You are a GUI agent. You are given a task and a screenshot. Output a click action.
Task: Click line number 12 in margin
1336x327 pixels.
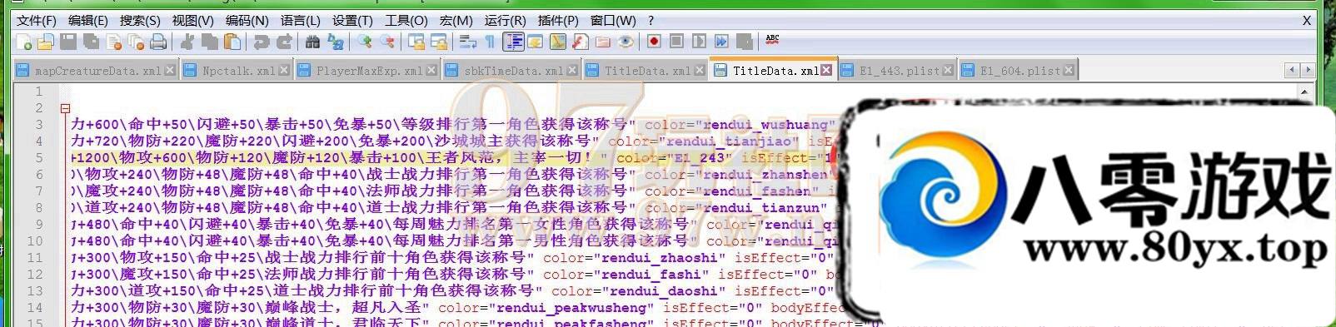click(x=35, y=275)
